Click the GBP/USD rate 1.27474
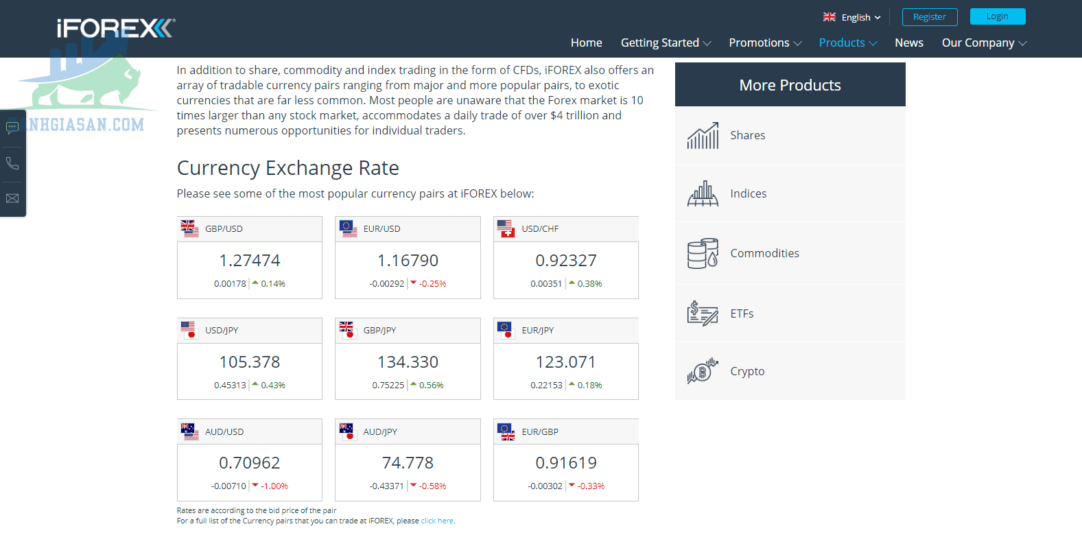This screenshot has height=533, width=1082. (250, 261)
